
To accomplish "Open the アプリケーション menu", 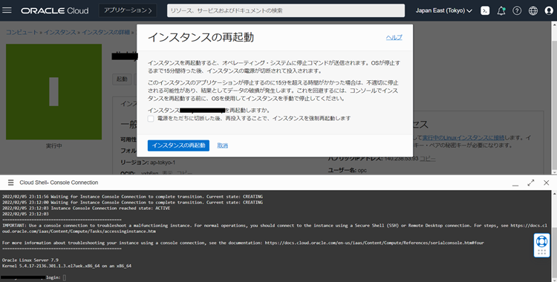I will (128, 10).
